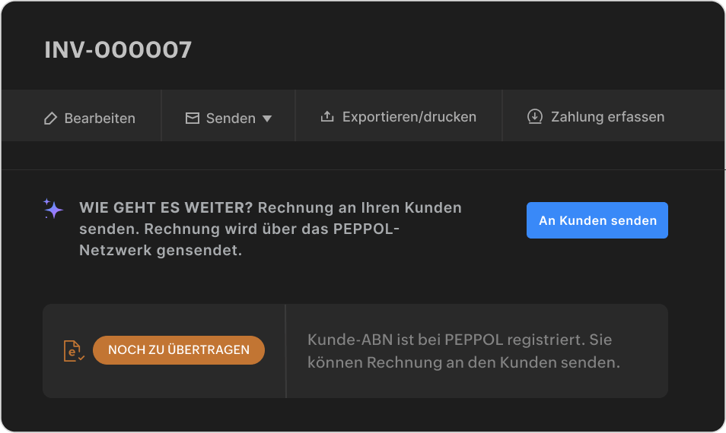Click the purple sparkle icon

(53, 208)
